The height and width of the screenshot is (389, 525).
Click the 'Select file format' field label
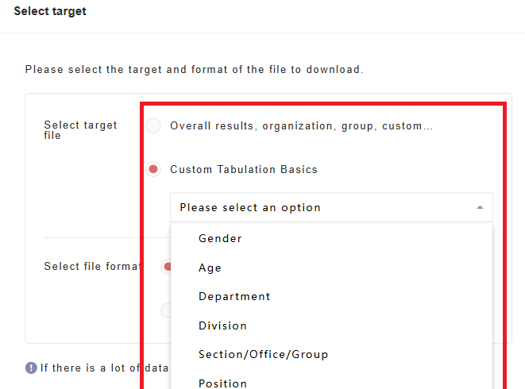point(91,266)
